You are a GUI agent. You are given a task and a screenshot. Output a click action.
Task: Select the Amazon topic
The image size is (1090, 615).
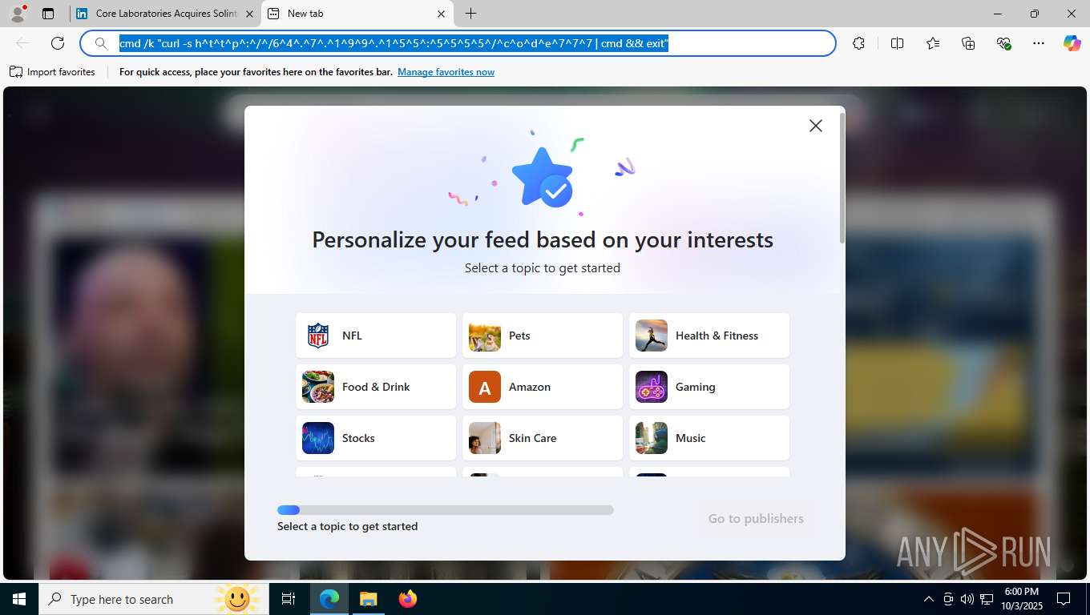[x=543, y=387]
